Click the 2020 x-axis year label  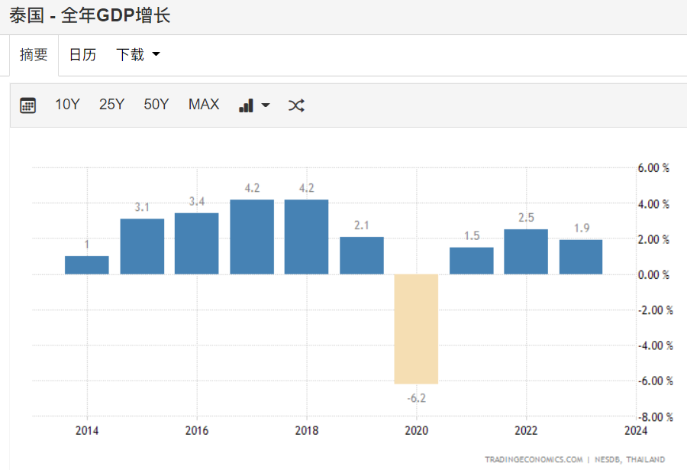(x=416, y=430)
